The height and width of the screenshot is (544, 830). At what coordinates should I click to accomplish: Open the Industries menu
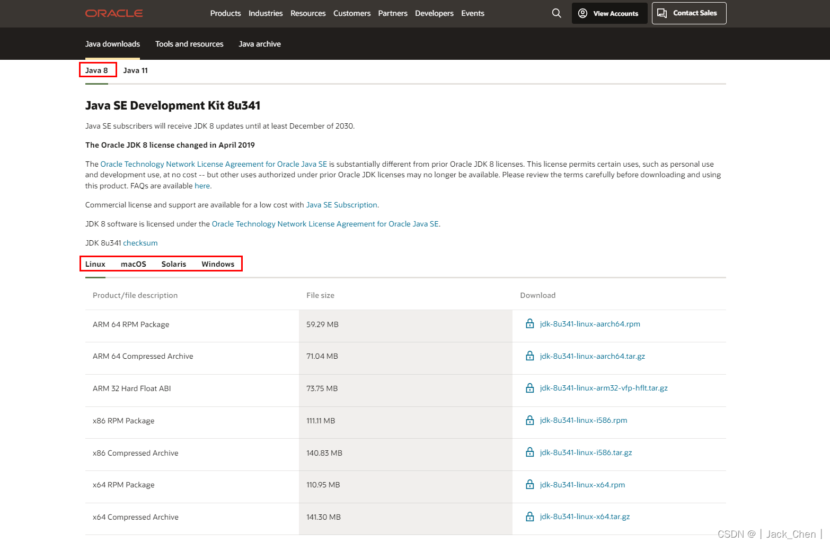pyautogui.click(x=266, y=13)
